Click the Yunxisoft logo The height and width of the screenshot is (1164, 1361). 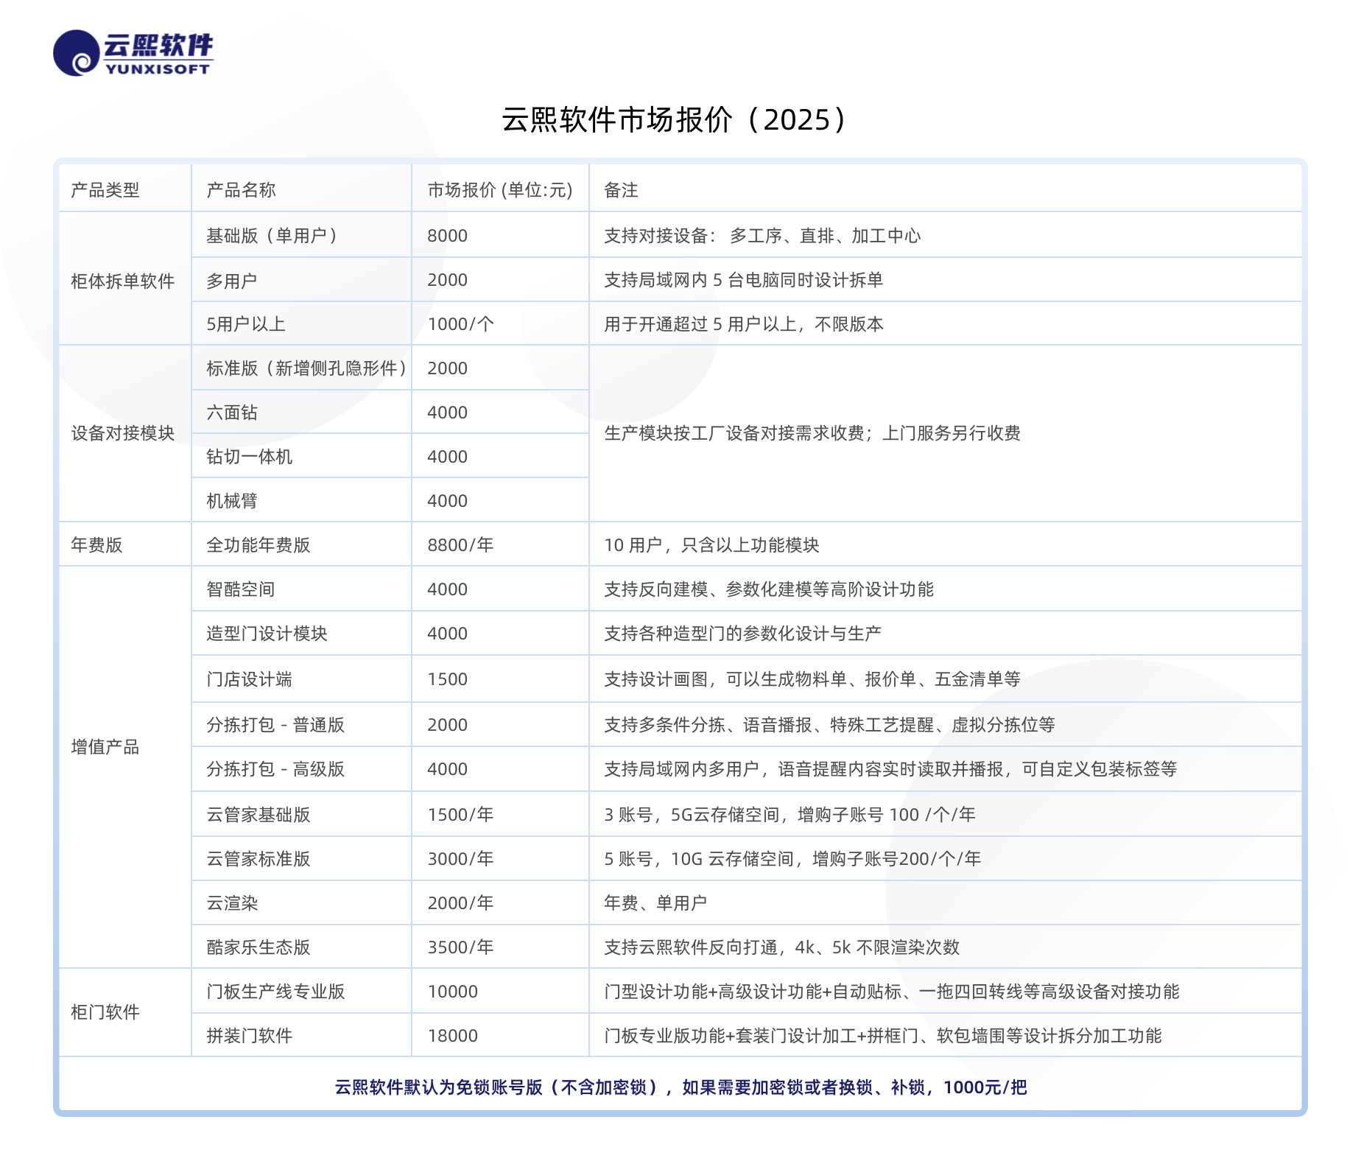(133, 53)
